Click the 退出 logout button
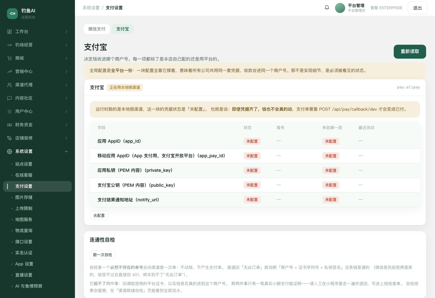This screenshot has width=435, height=298. click(x=418, y=8)
